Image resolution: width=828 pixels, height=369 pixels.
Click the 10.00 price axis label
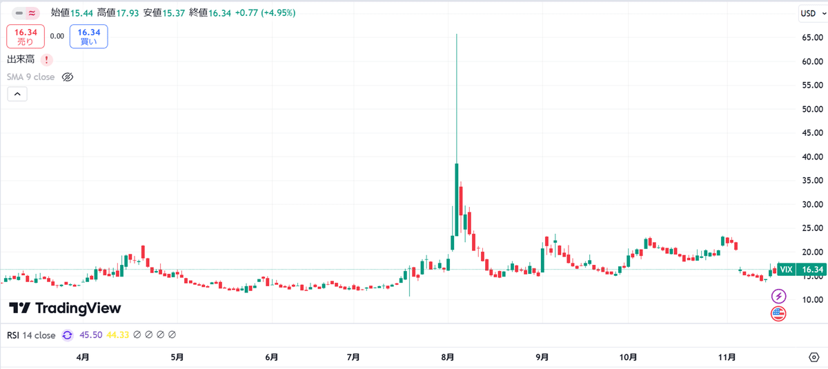click(x=811, y=299)
